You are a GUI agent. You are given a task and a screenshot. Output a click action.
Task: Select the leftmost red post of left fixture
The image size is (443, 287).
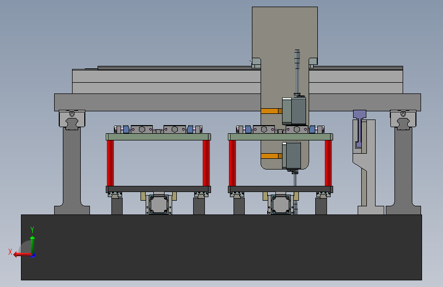point(110,163)
